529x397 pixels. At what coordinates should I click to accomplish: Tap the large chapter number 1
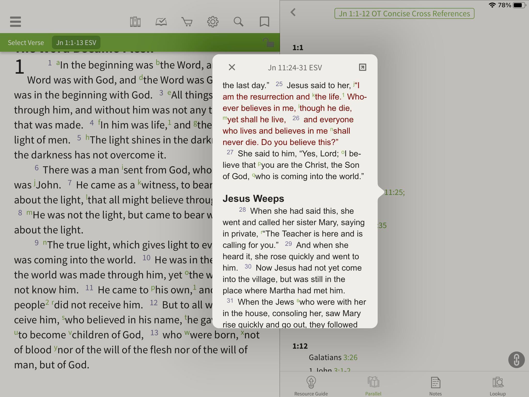[19, 67]
